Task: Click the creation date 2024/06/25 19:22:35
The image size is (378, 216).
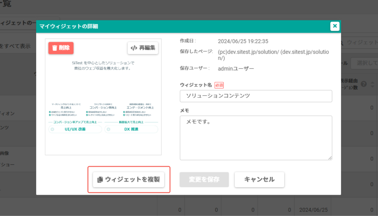Action: coord(243,41)
